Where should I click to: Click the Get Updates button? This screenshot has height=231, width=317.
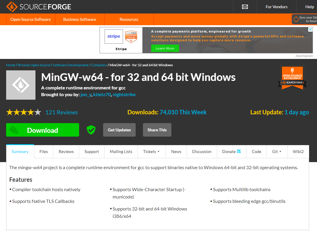[x=119, y=130]
